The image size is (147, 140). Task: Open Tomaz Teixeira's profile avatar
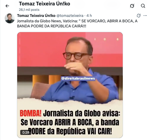click(10, 18)
